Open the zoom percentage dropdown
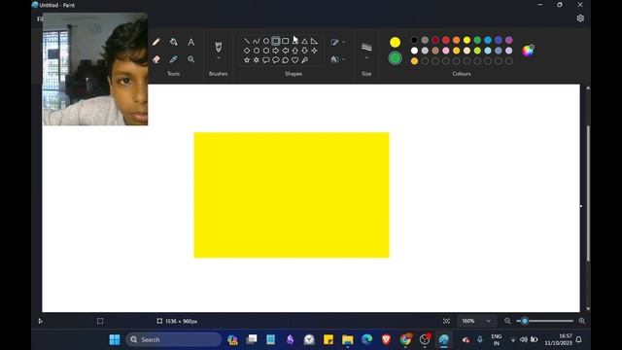 (488, 321)
